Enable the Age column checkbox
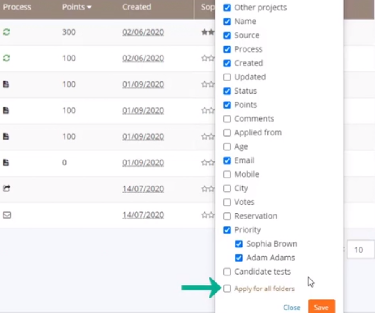 [x=227, y=147]
